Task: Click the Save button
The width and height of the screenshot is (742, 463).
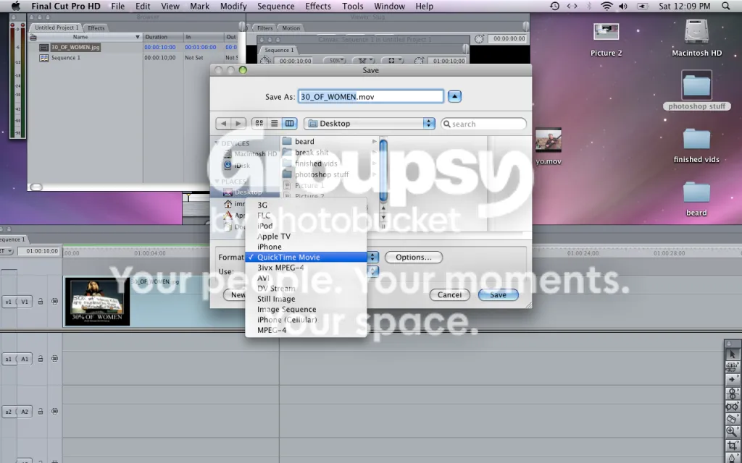Action: coord(498,295)
